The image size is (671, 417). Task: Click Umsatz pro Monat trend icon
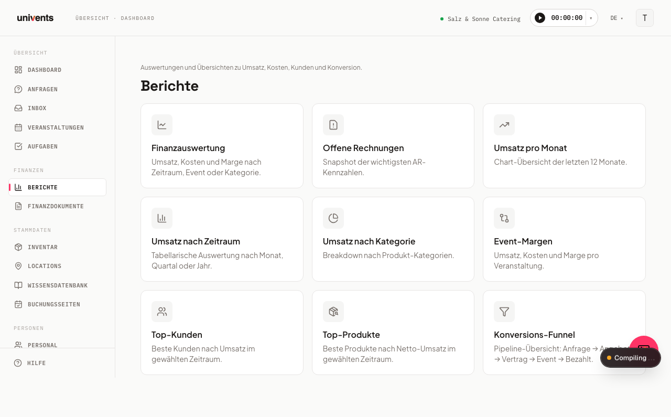pos(504,125)
